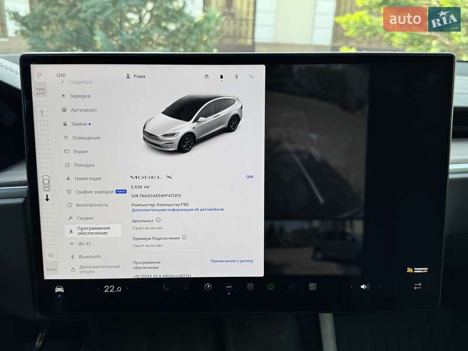Open the phone app icon in bottom bar

166,287
